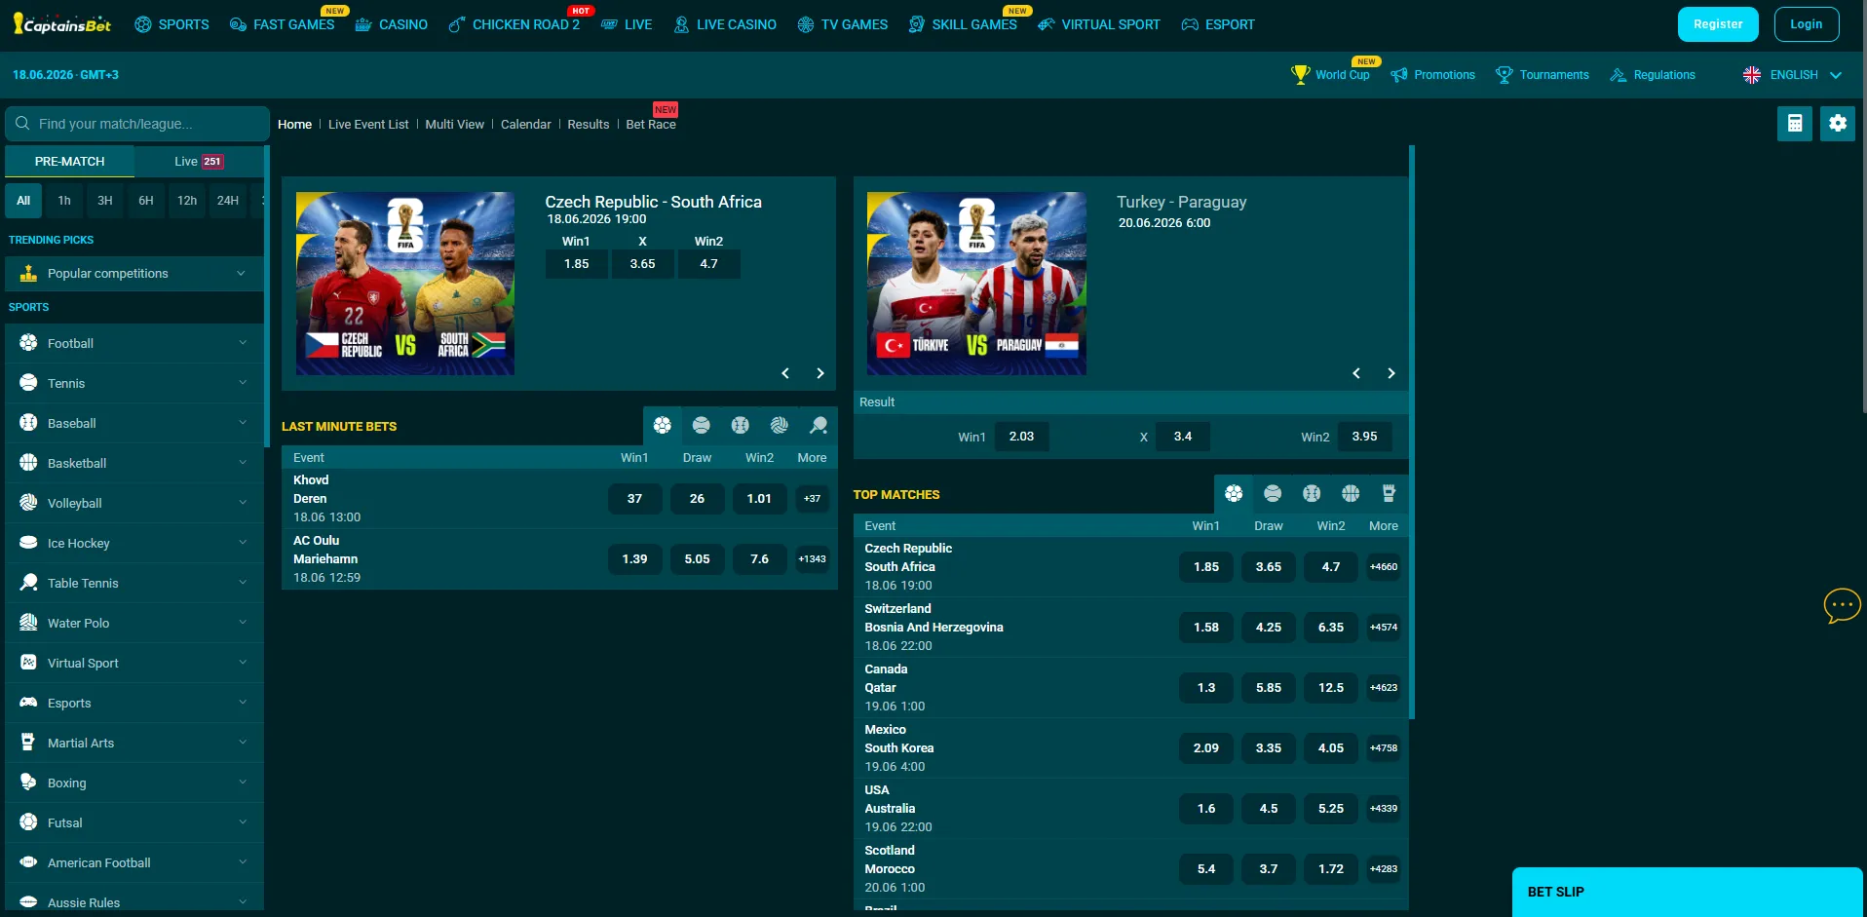Filter Top Matches by tennis icon
Screen dimensions: 1867x917
(1273, 494)
